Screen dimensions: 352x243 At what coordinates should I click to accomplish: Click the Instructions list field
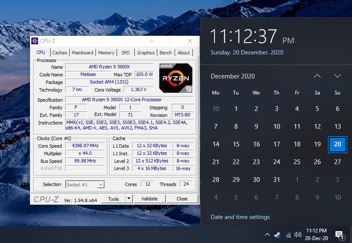(129, 125)
